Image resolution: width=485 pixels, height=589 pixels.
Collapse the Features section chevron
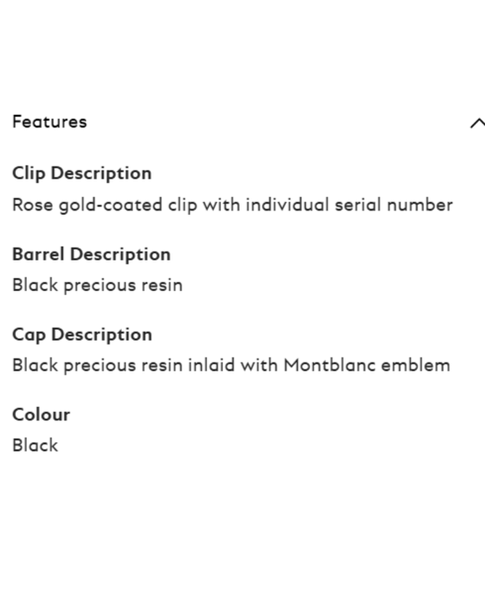477,123
